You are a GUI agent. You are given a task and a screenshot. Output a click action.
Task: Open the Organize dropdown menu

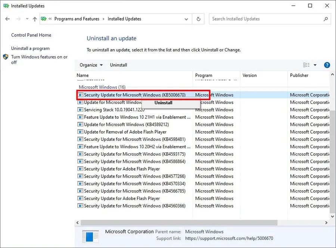(91, 65)
